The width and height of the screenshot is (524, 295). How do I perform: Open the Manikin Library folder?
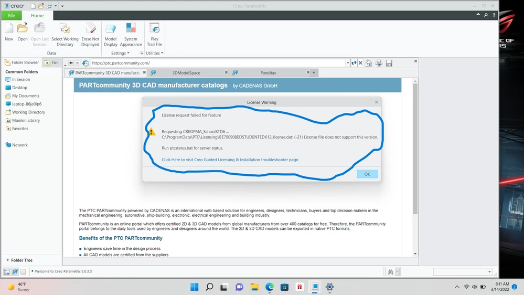[23, 120]
